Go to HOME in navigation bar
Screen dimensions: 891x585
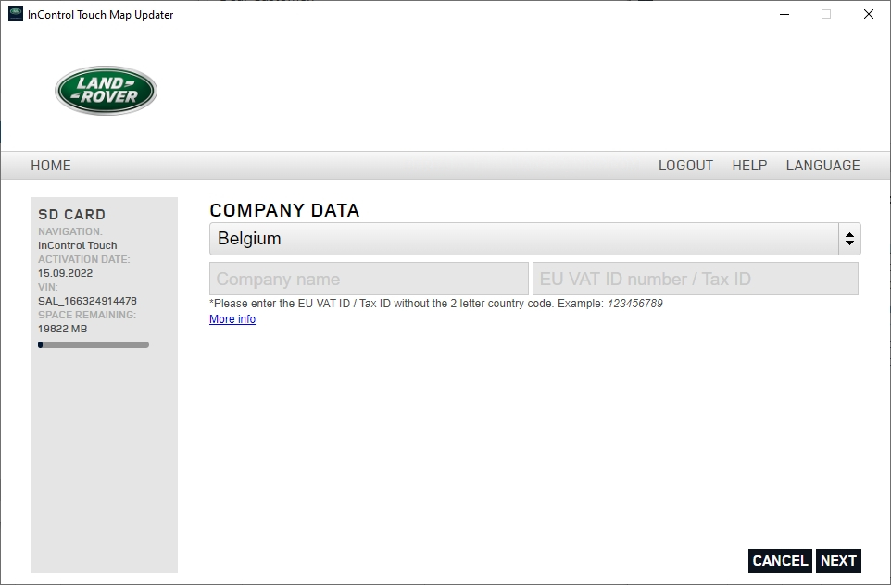point(51,166)
